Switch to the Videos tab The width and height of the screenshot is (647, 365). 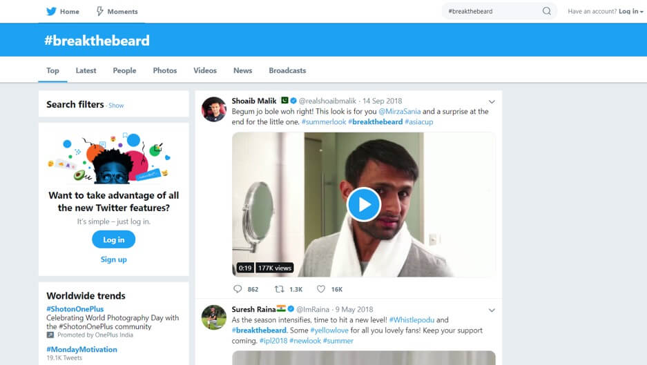[x=205, y=70]
